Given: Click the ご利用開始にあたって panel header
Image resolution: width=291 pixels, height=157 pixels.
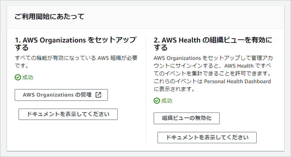Looking at the screenshot, I should [49, 17].
